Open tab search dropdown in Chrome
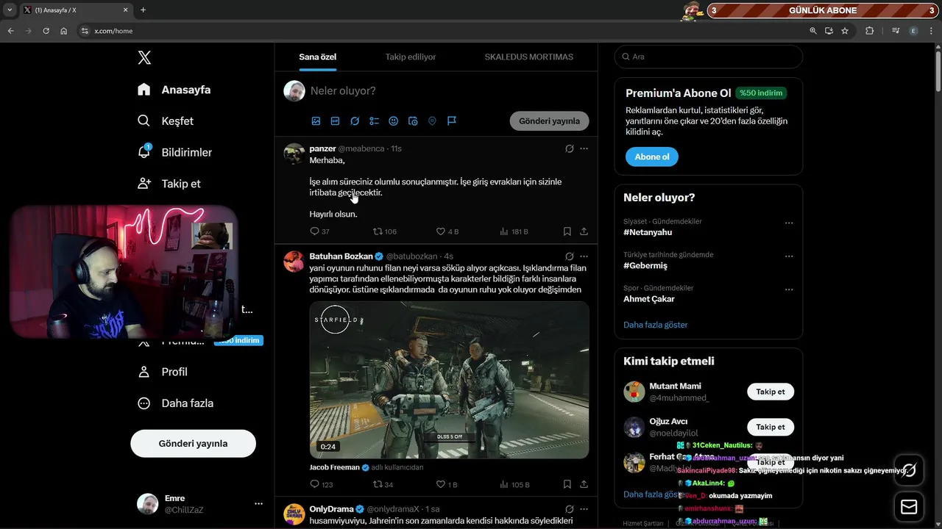 [x=10, y=10]
